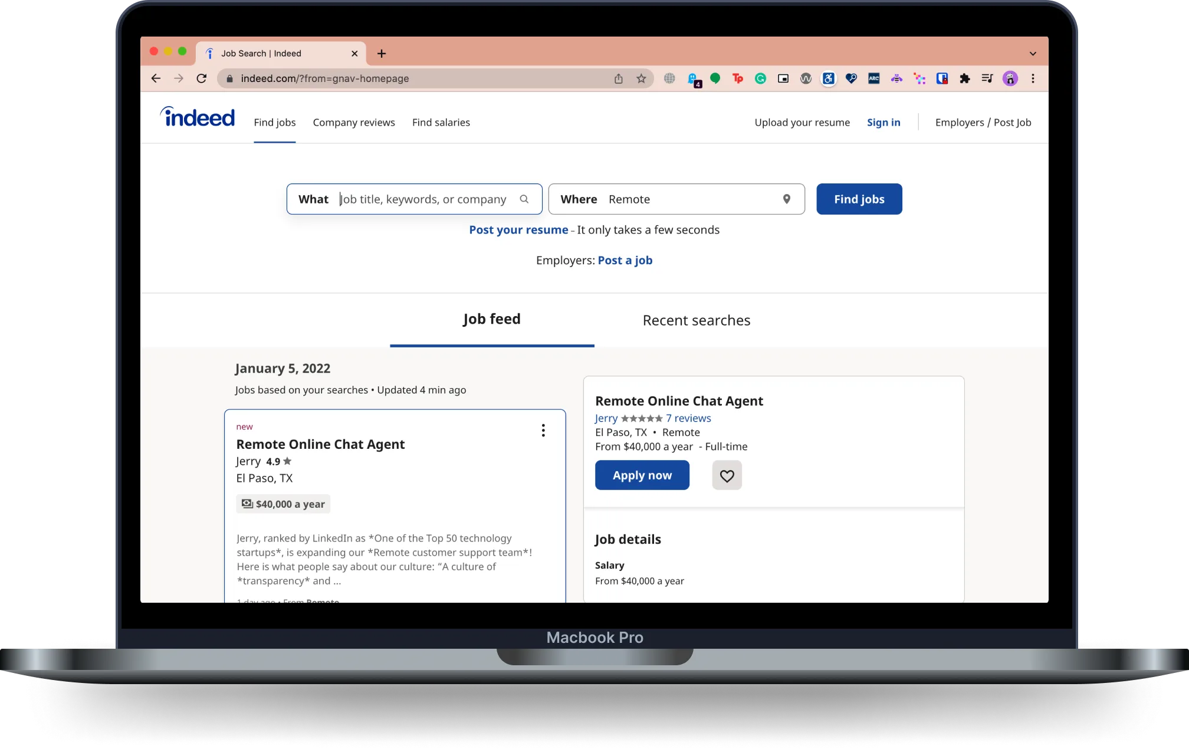Go back with the browser back arrow

tap(156, 78)
